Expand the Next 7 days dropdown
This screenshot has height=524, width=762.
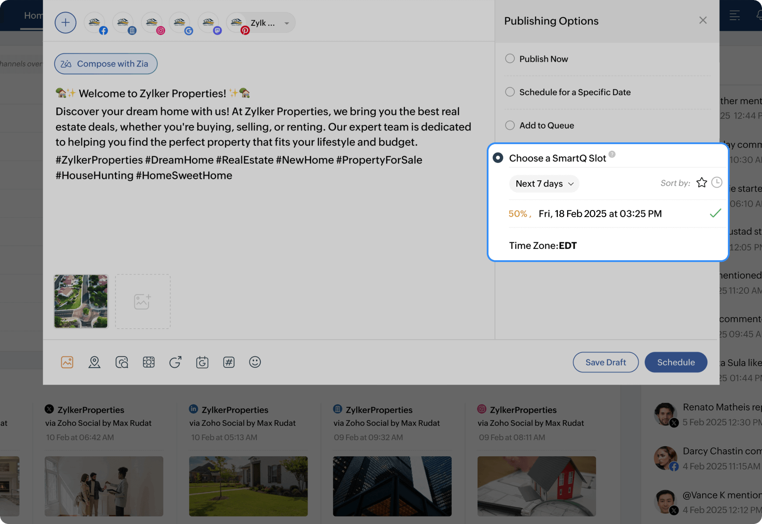[x=544, y=184]
